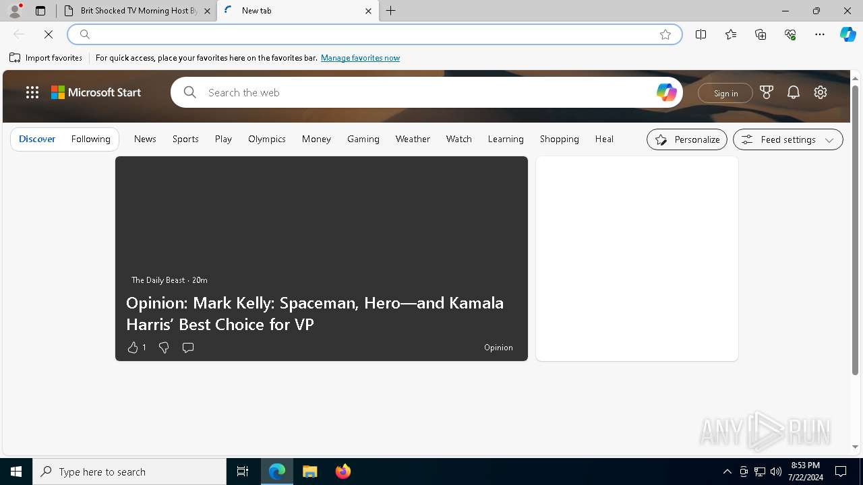
Task: Close the Brit Shocked TV Morning Host tab
Action: [x=207, y=11]
